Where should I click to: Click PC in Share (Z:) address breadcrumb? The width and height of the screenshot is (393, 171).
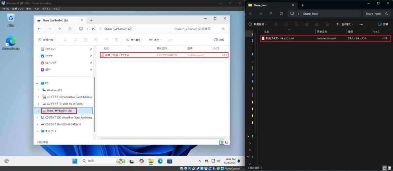tap(94, 29)
